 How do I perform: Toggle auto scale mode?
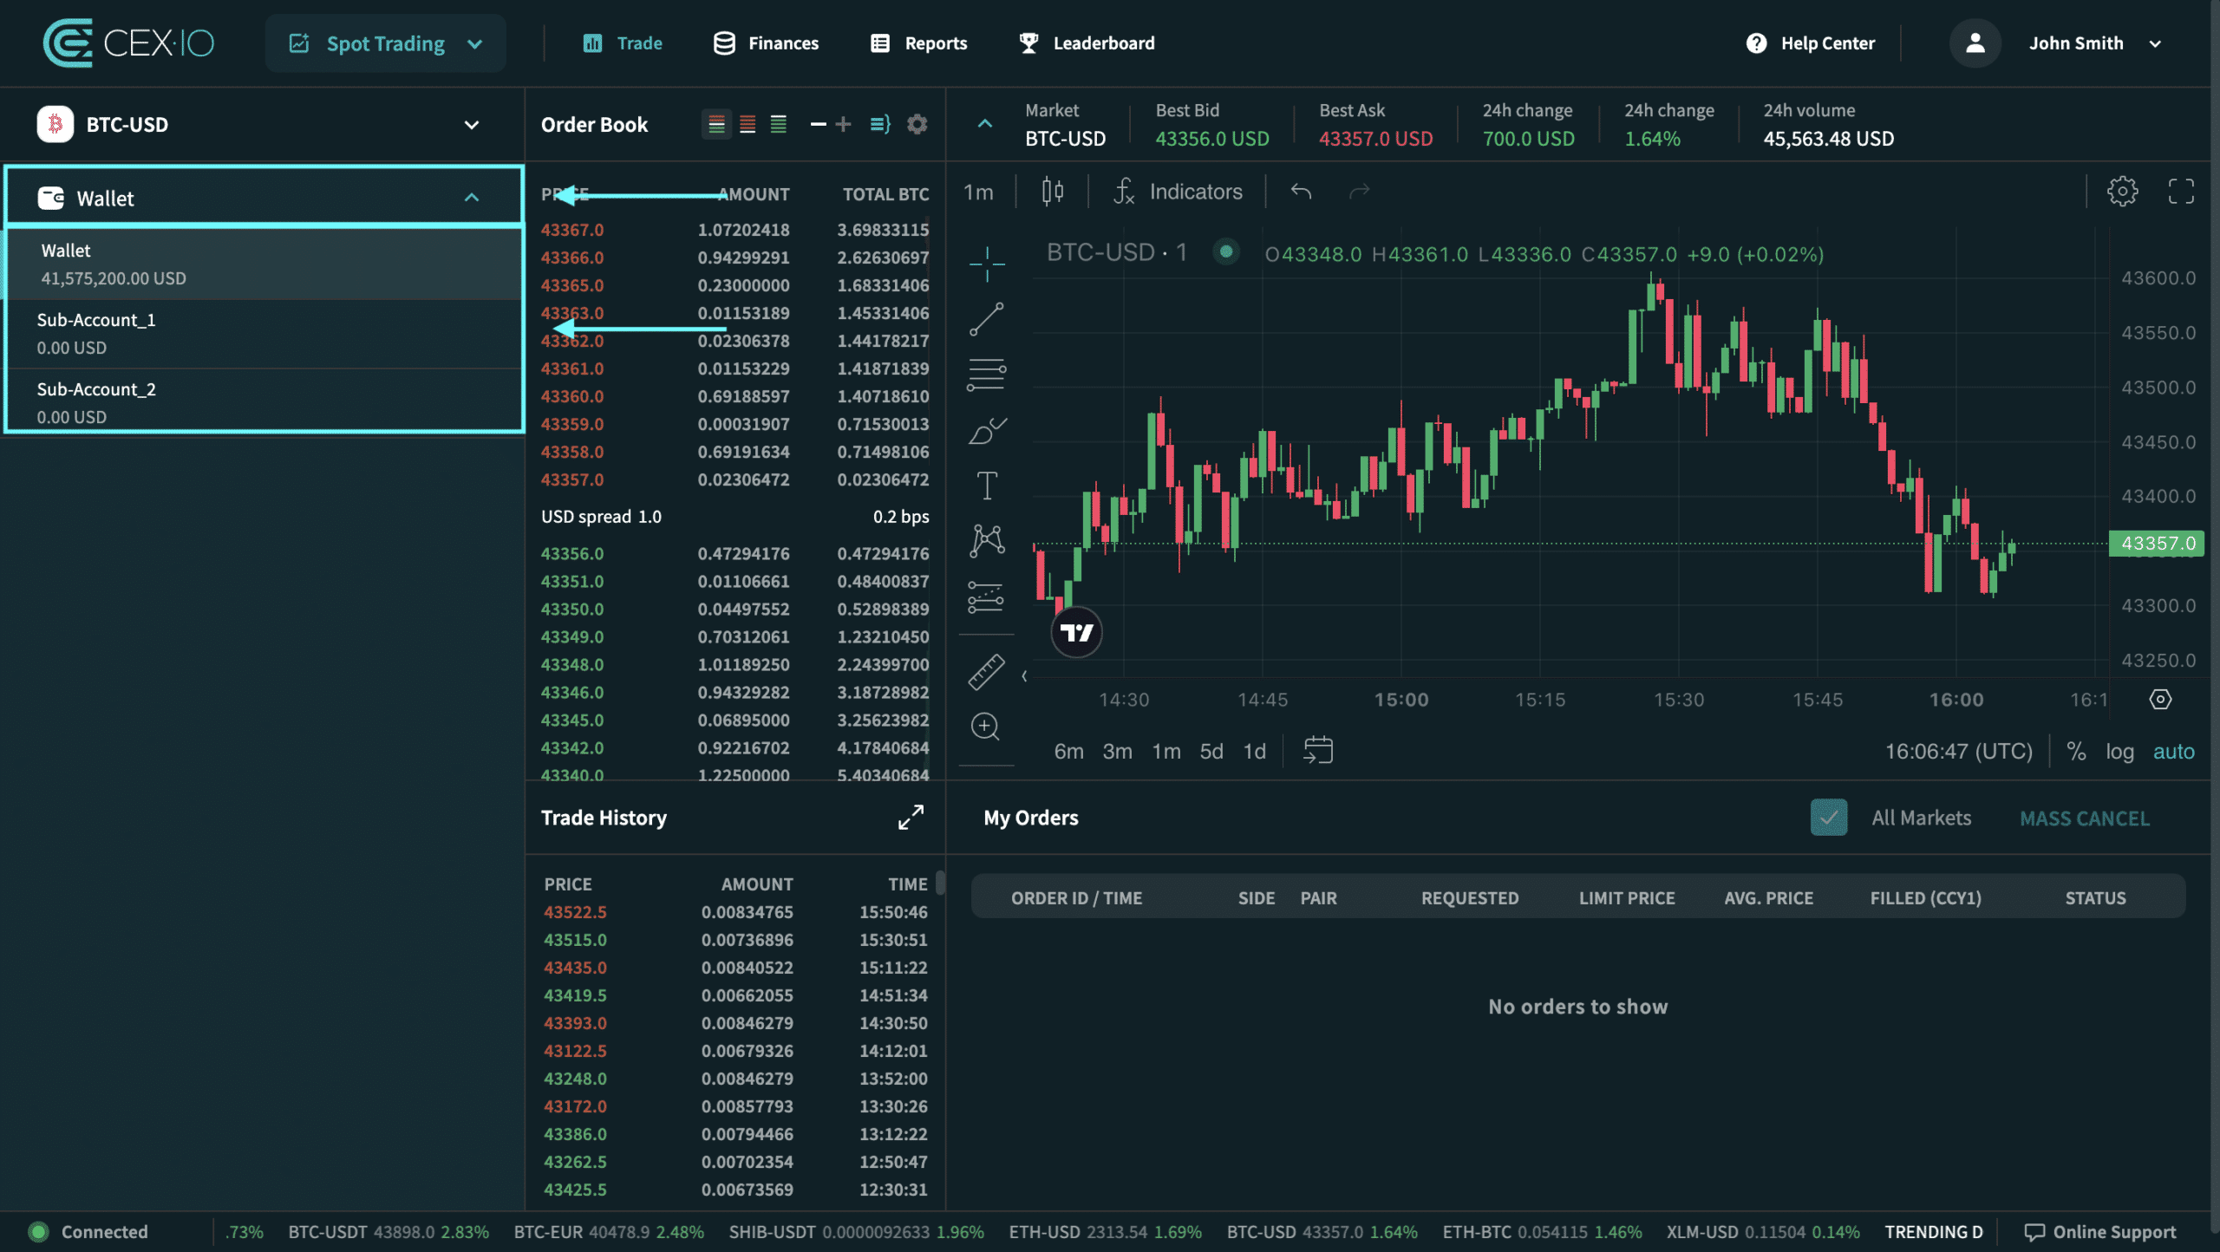click(2174, 751)
